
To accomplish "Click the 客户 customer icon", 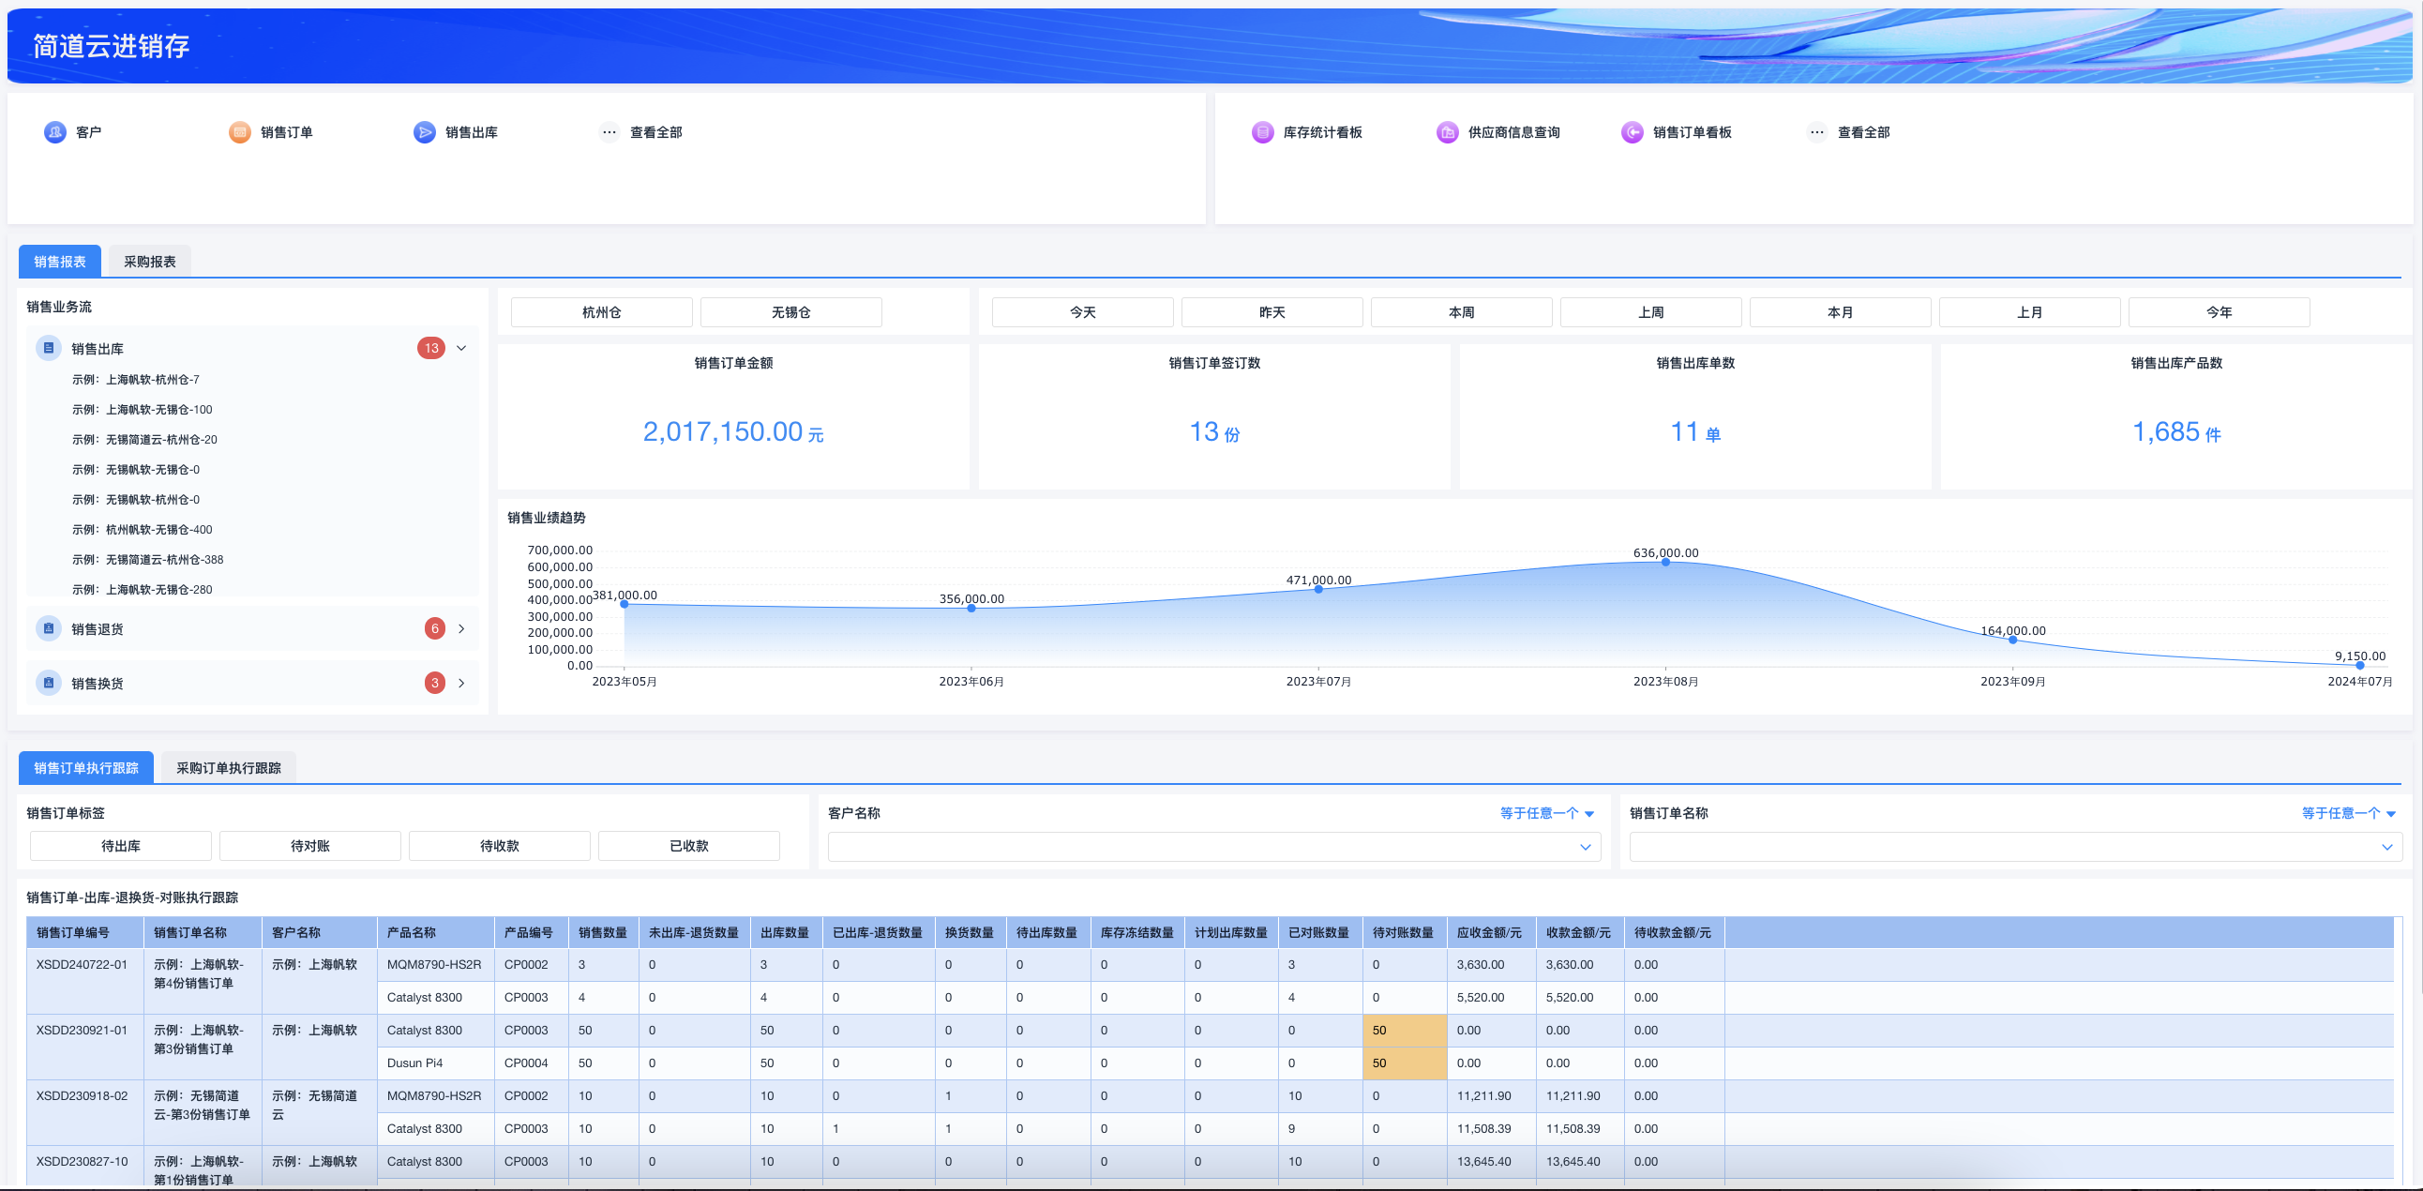I will pyautogui.click(x=54, y=131).
